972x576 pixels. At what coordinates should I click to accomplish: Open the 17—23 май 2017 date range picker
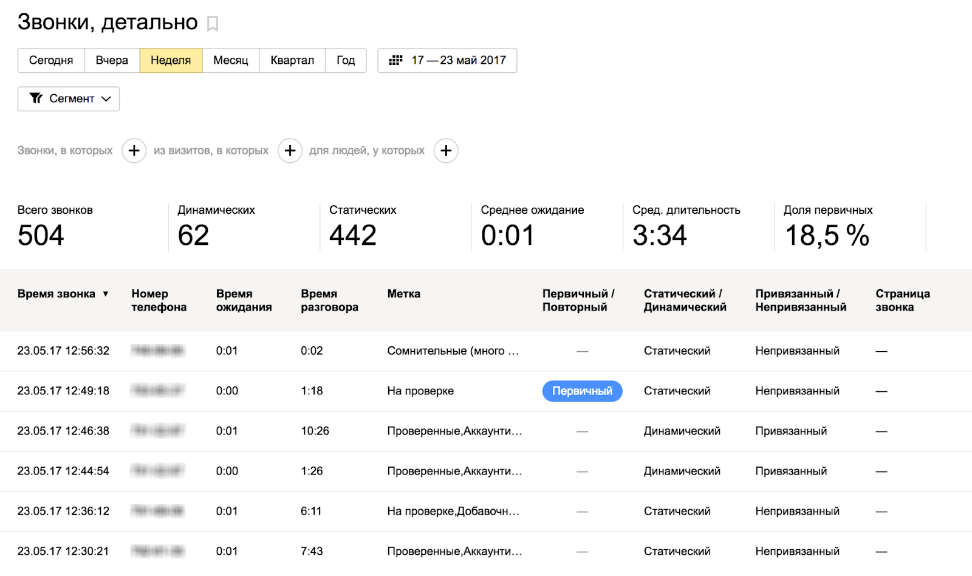[458, 60]
